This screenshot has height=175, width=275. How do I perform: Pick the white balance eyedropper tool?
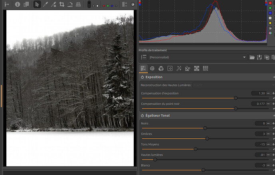point(45,5)
